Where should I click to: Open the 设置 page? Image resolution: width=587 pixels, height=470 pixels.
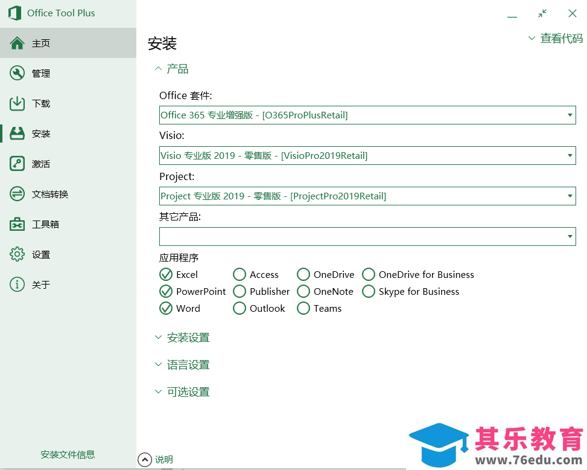(68, 254)
